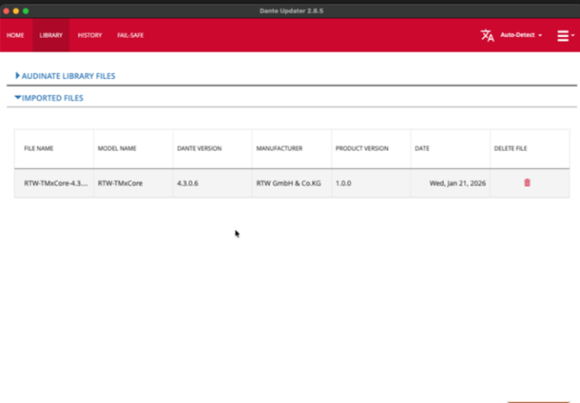Image resolution: width=580 pixels, height=403 pixels.
Task: Click the Dante Version column header
Action: (x=199, y=148)
